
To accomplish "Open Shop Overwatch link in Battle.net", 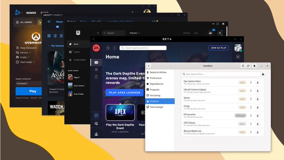I will pyautogui.click(x=26, y=48).
